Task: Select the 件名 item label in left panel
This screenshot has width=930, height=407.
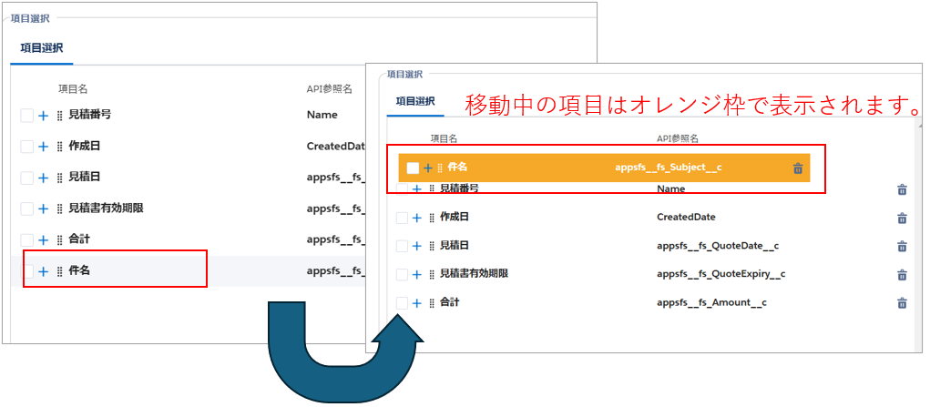Action: coord(79,270)
